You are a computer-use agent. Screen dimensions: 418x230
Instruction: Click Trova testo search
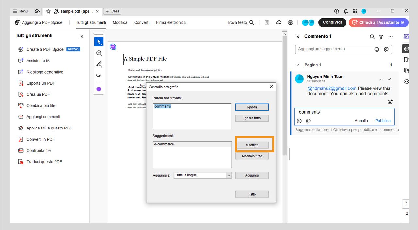(x=240, y=22)
